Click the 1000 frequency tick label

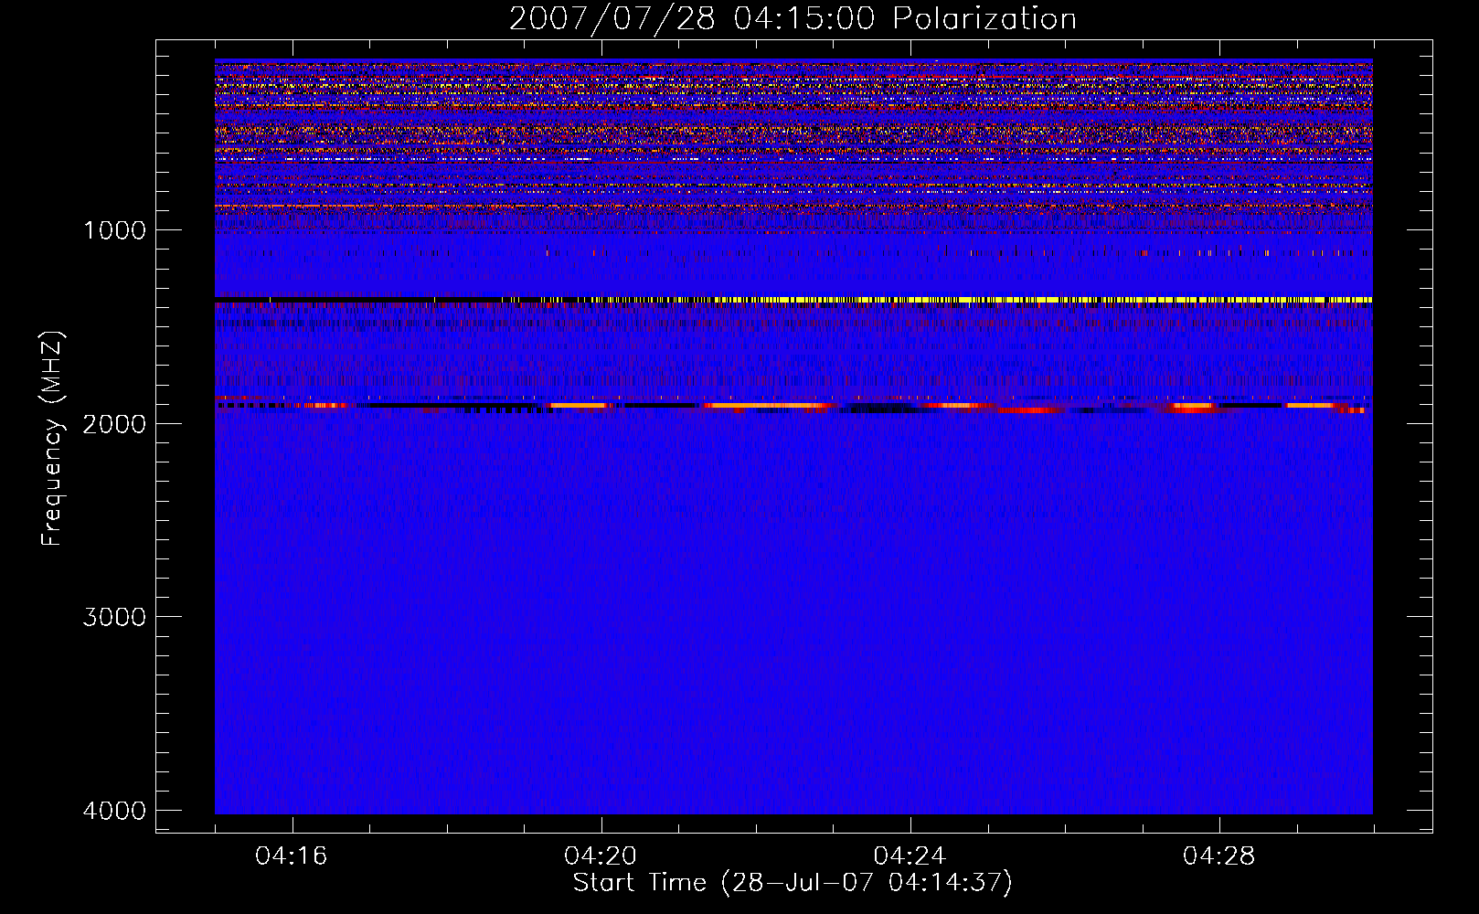[115, 229]
